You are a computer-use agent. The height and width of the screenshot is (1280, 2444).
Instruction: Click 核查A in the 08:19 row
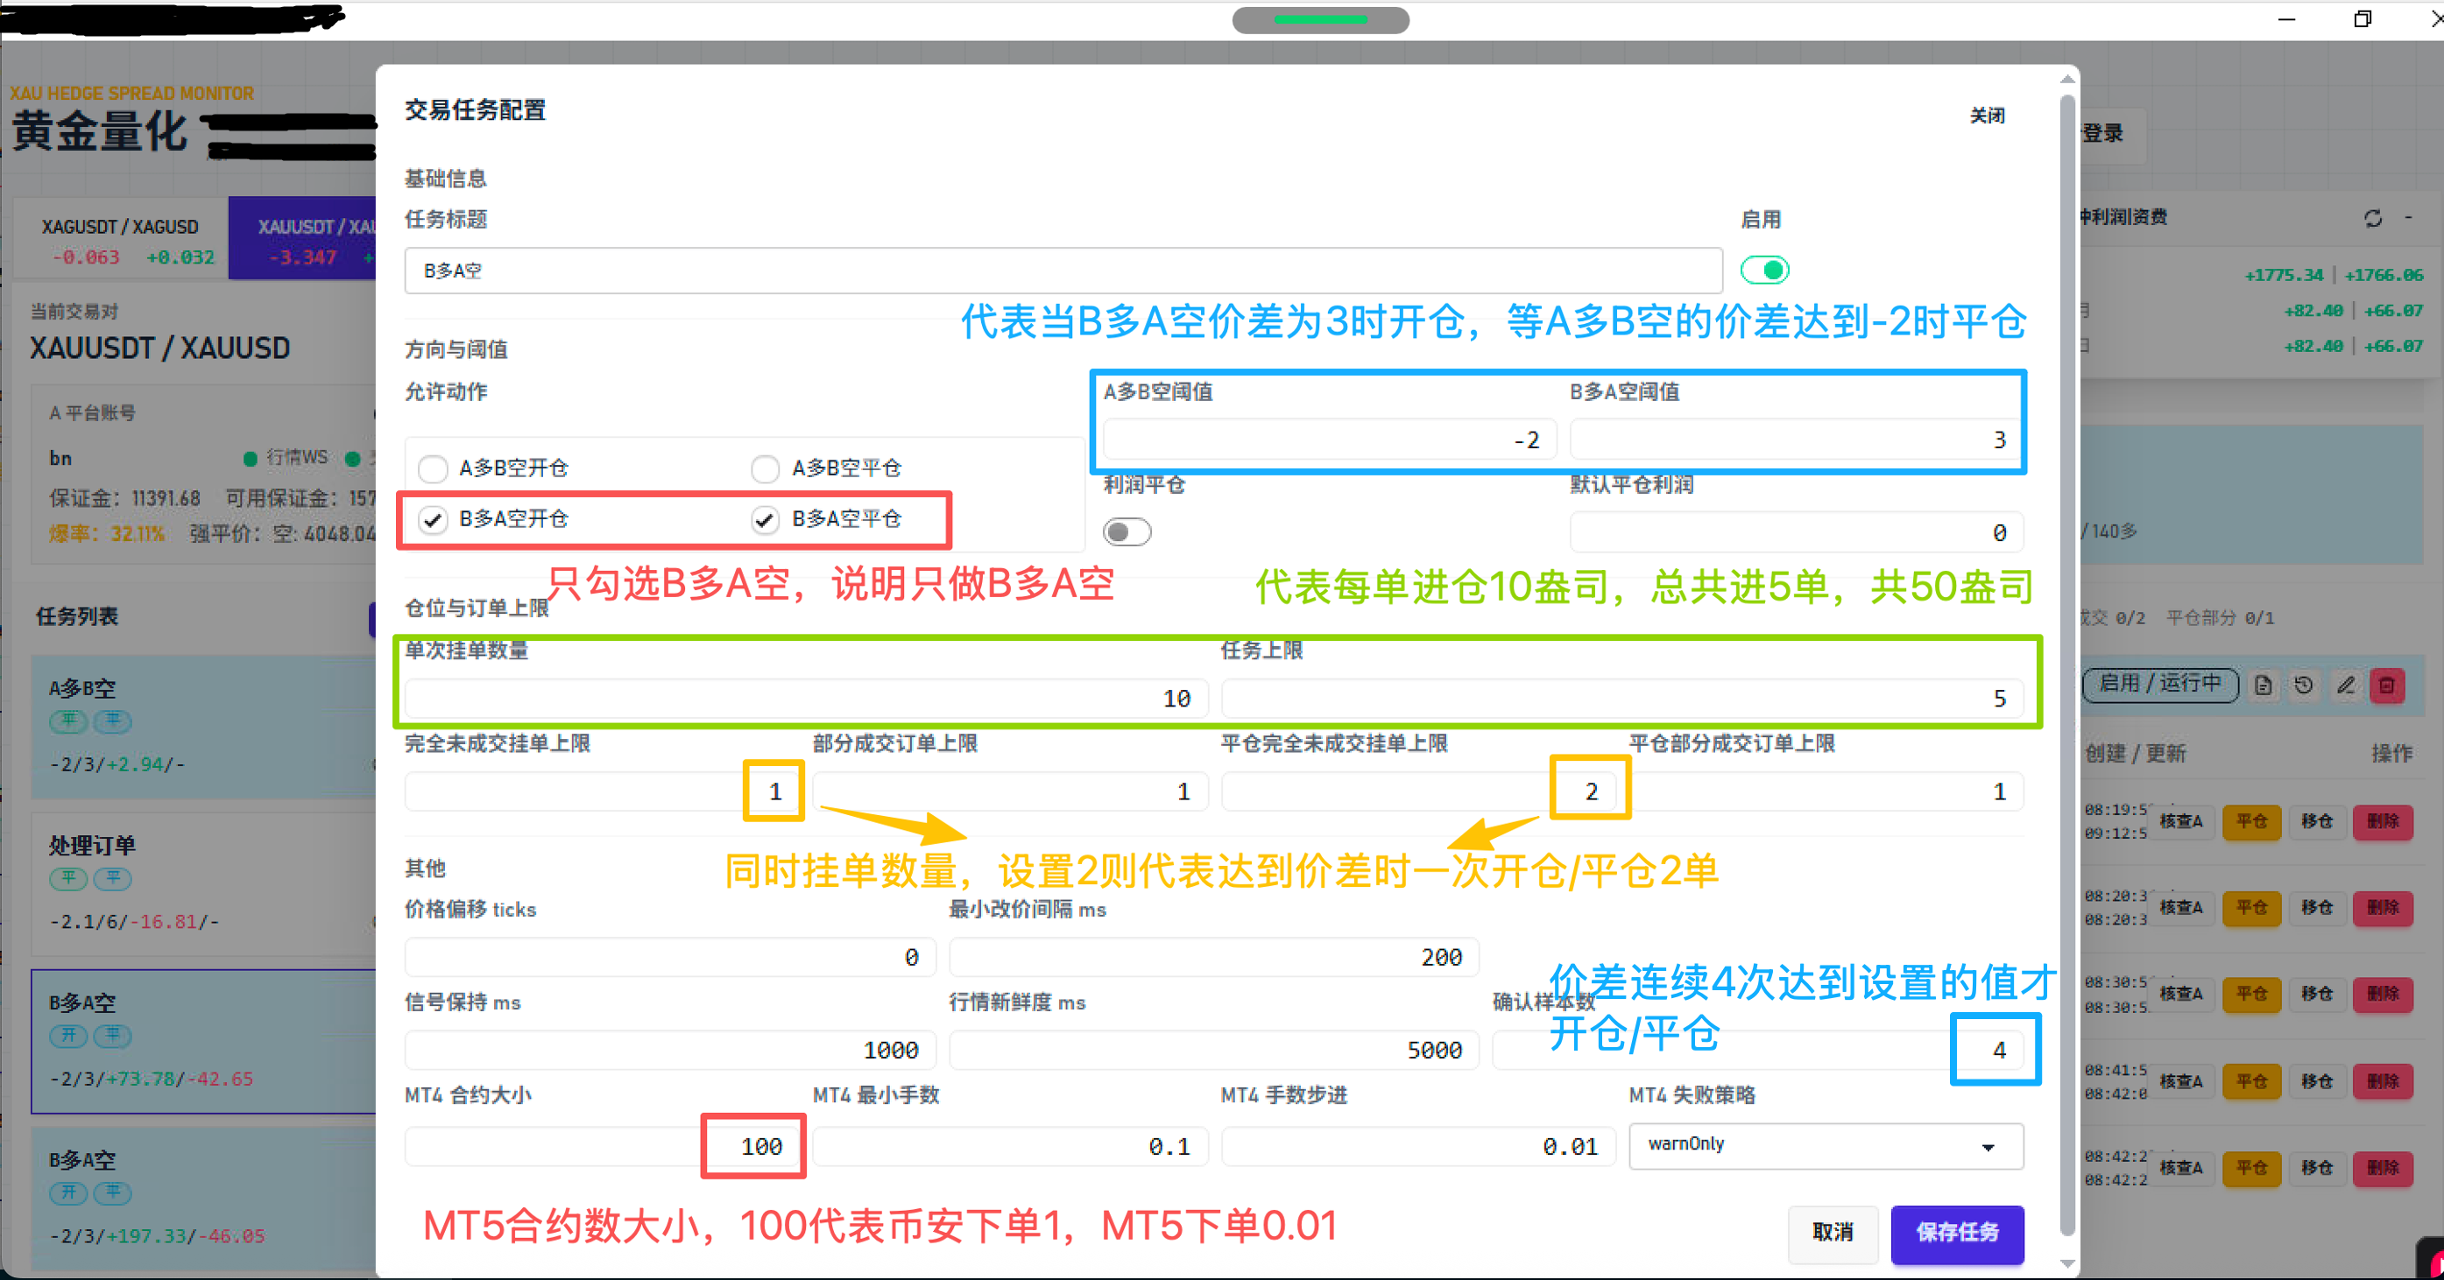point(2181,821)
